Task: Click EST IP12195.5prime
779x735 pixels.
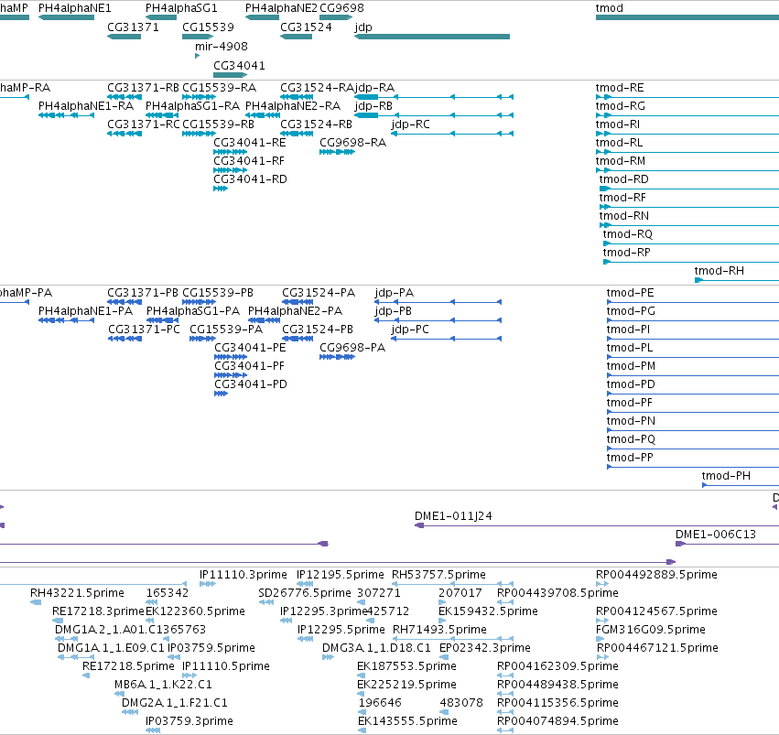Action: coord(341,575)
